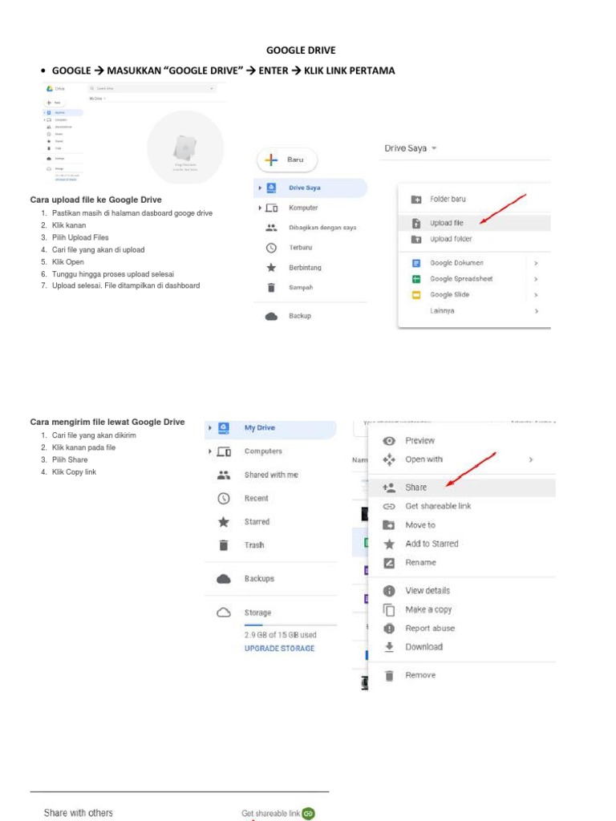Click the Recent clock icon
This screenshot has width=616, height=821.
tap(224, 499)
